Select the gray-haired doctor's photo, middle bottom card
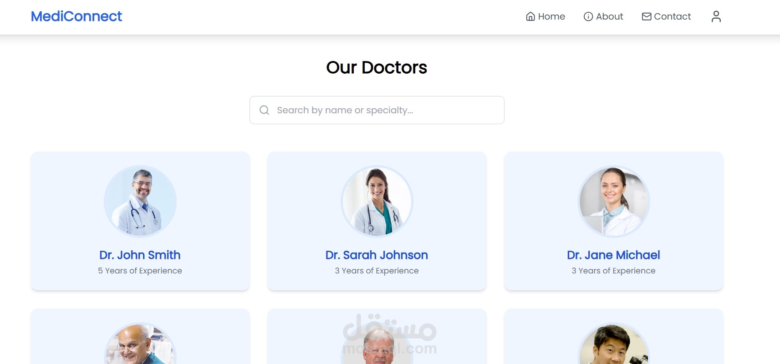The height and width of the screenshot is (364, 780). [x=377, y=344]
